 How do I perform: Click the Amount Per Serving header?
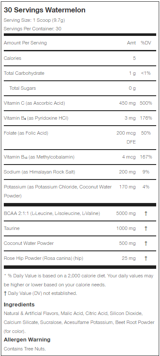pyautogui.click(x=25, y=43)
